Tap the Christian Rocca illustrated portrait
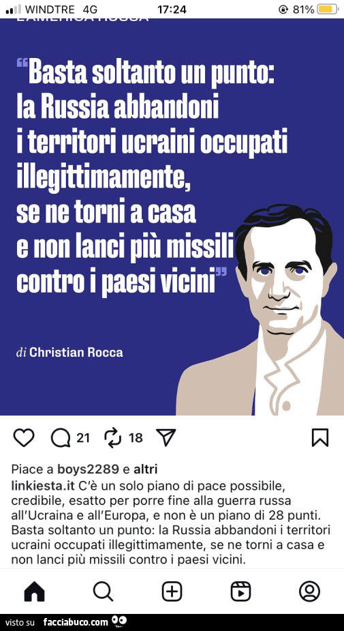The image size is (344, 631). point(260,310)
